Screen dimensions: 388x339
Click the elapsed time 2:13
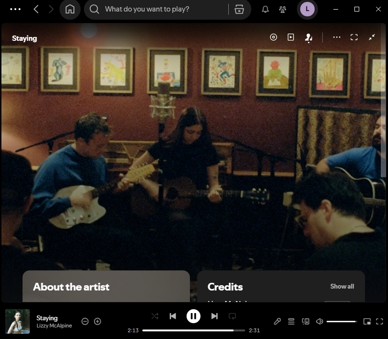pos(133,330)
